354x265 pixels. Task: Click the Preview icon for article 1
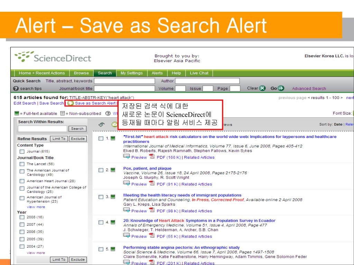tap(127, 157)
